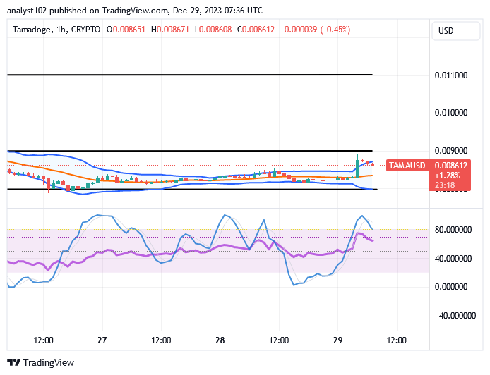Click the TAMAUSD price label tag
This screenshot has height=375, width=490.
[x=407, y=166]
